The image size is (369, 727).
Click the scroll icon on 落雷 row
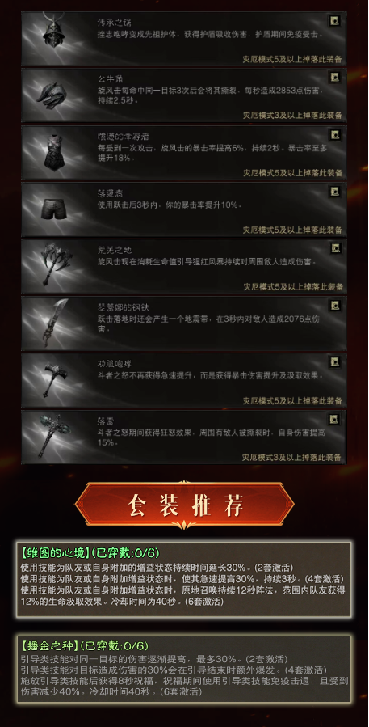[333, 419]
